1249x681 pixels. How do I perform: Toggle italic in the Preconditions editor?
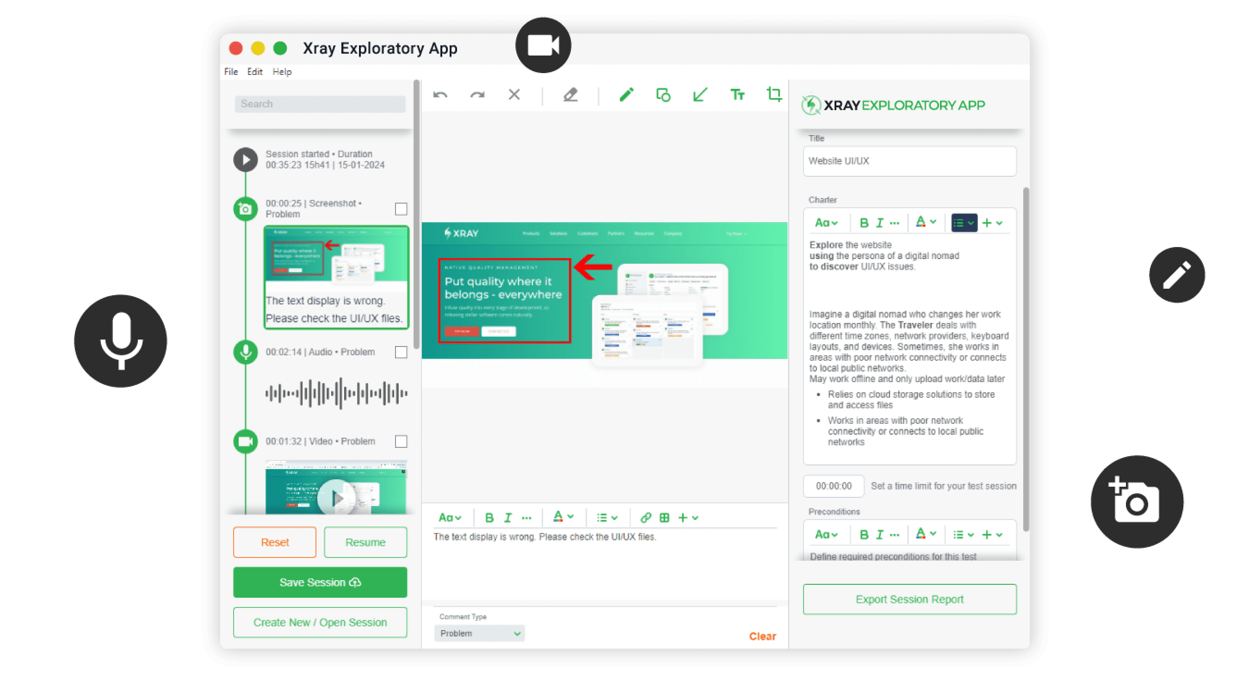(879, 534)
